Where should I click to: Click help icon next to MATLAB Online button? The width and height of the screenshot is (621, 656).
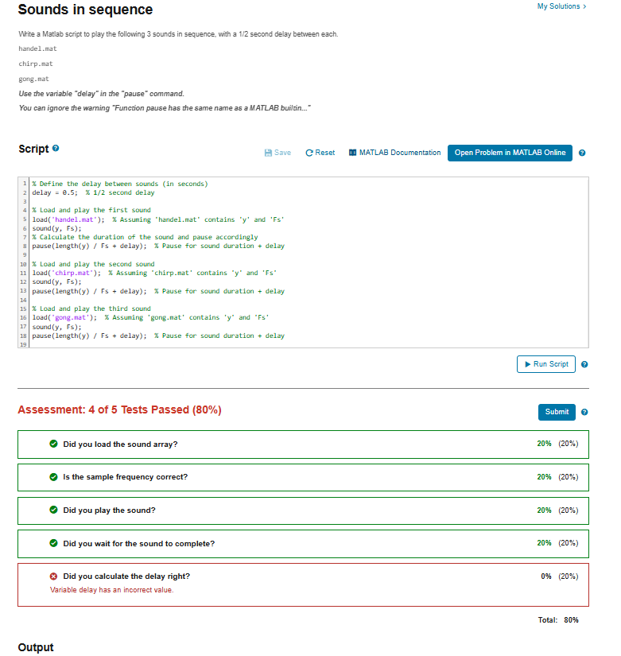click(x=582, y=153)
